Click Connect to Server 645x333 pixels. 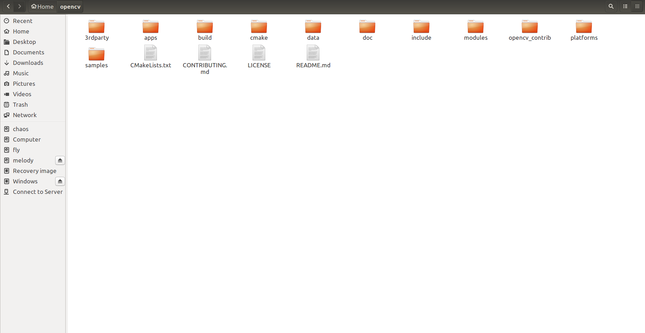click(x=33, y=192)
